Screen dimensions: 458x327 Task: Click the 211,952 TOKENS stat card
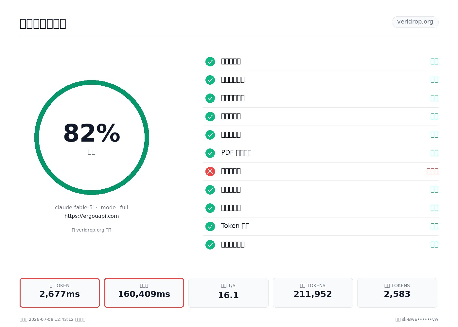[x=313, y=293]
